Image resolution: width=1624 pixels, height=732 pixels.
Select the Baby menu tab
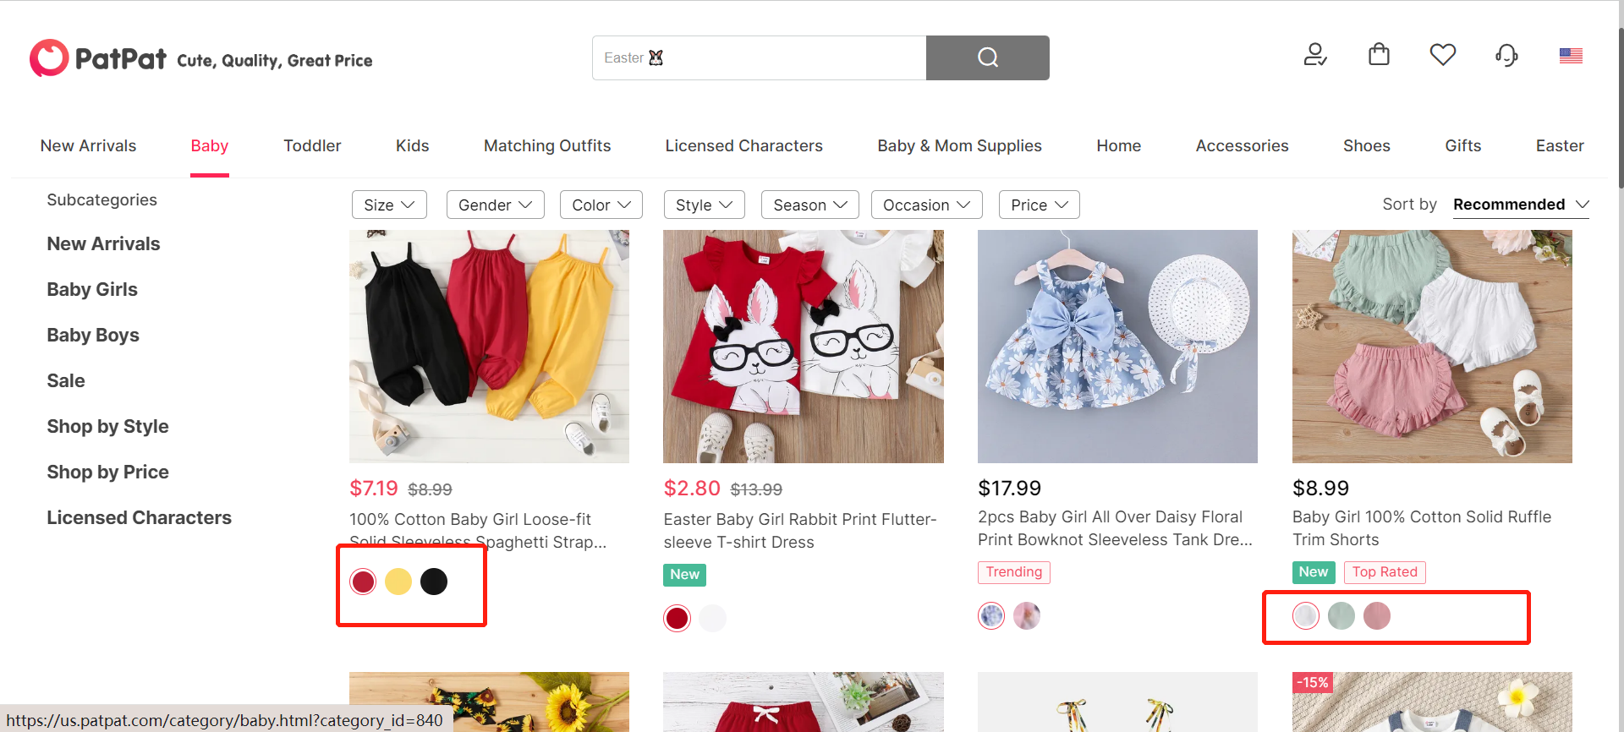[x=210, y=145]
